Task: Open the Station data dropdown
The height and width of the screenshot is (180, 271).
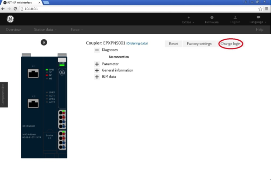Action: click(45, 29)
